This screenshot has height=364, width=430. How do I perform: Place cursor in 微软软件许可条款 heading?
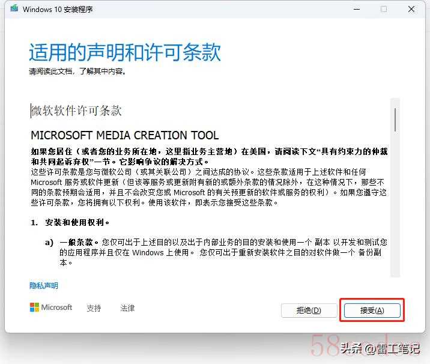click(76, 111)
